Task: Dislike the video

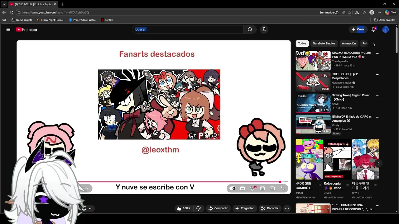Action: point(199,208)
